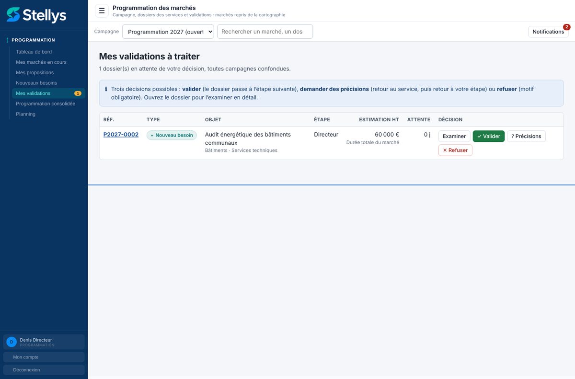The image size is (575, 379).
Task: Toggle the hamburger menu button
Action: [x=102, y=11]
